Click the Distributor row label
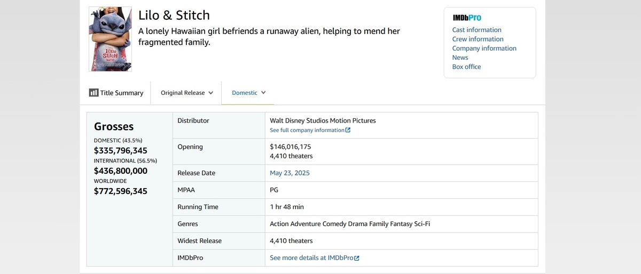The height and width of the screenshot is (274, 641). tap(193, 120)
